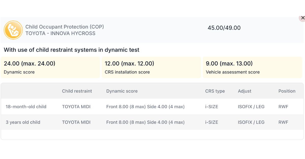Screen dimensions: 305x159
Task: Open TOYOTA MIDI restraint details
Action: tap(76, 107)
